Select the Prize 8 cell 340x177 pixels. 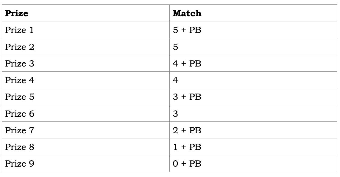click(19, 147)
